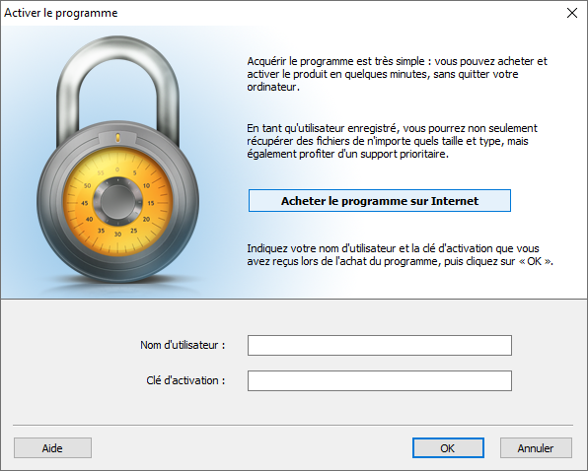Click the metal shackle of the padlock
This screenshot has height=471, width=588.
(117, 90)
